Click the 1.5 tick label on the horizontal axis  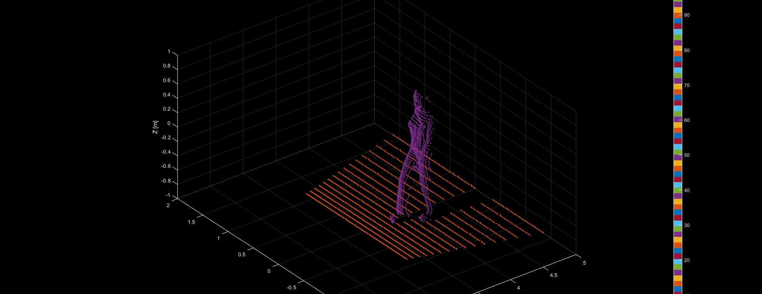[x=191, y=222]
